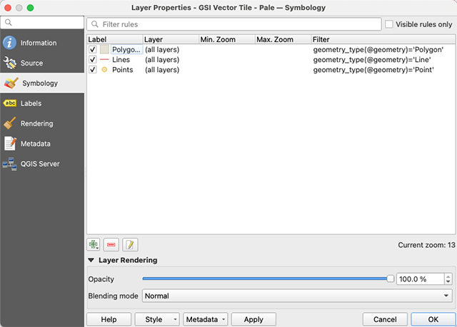Go to the Rendering sidebar tab
Image resolution: width=457 pixels, height=327 pixels.
pyautogui.click(x=42, y=123)
